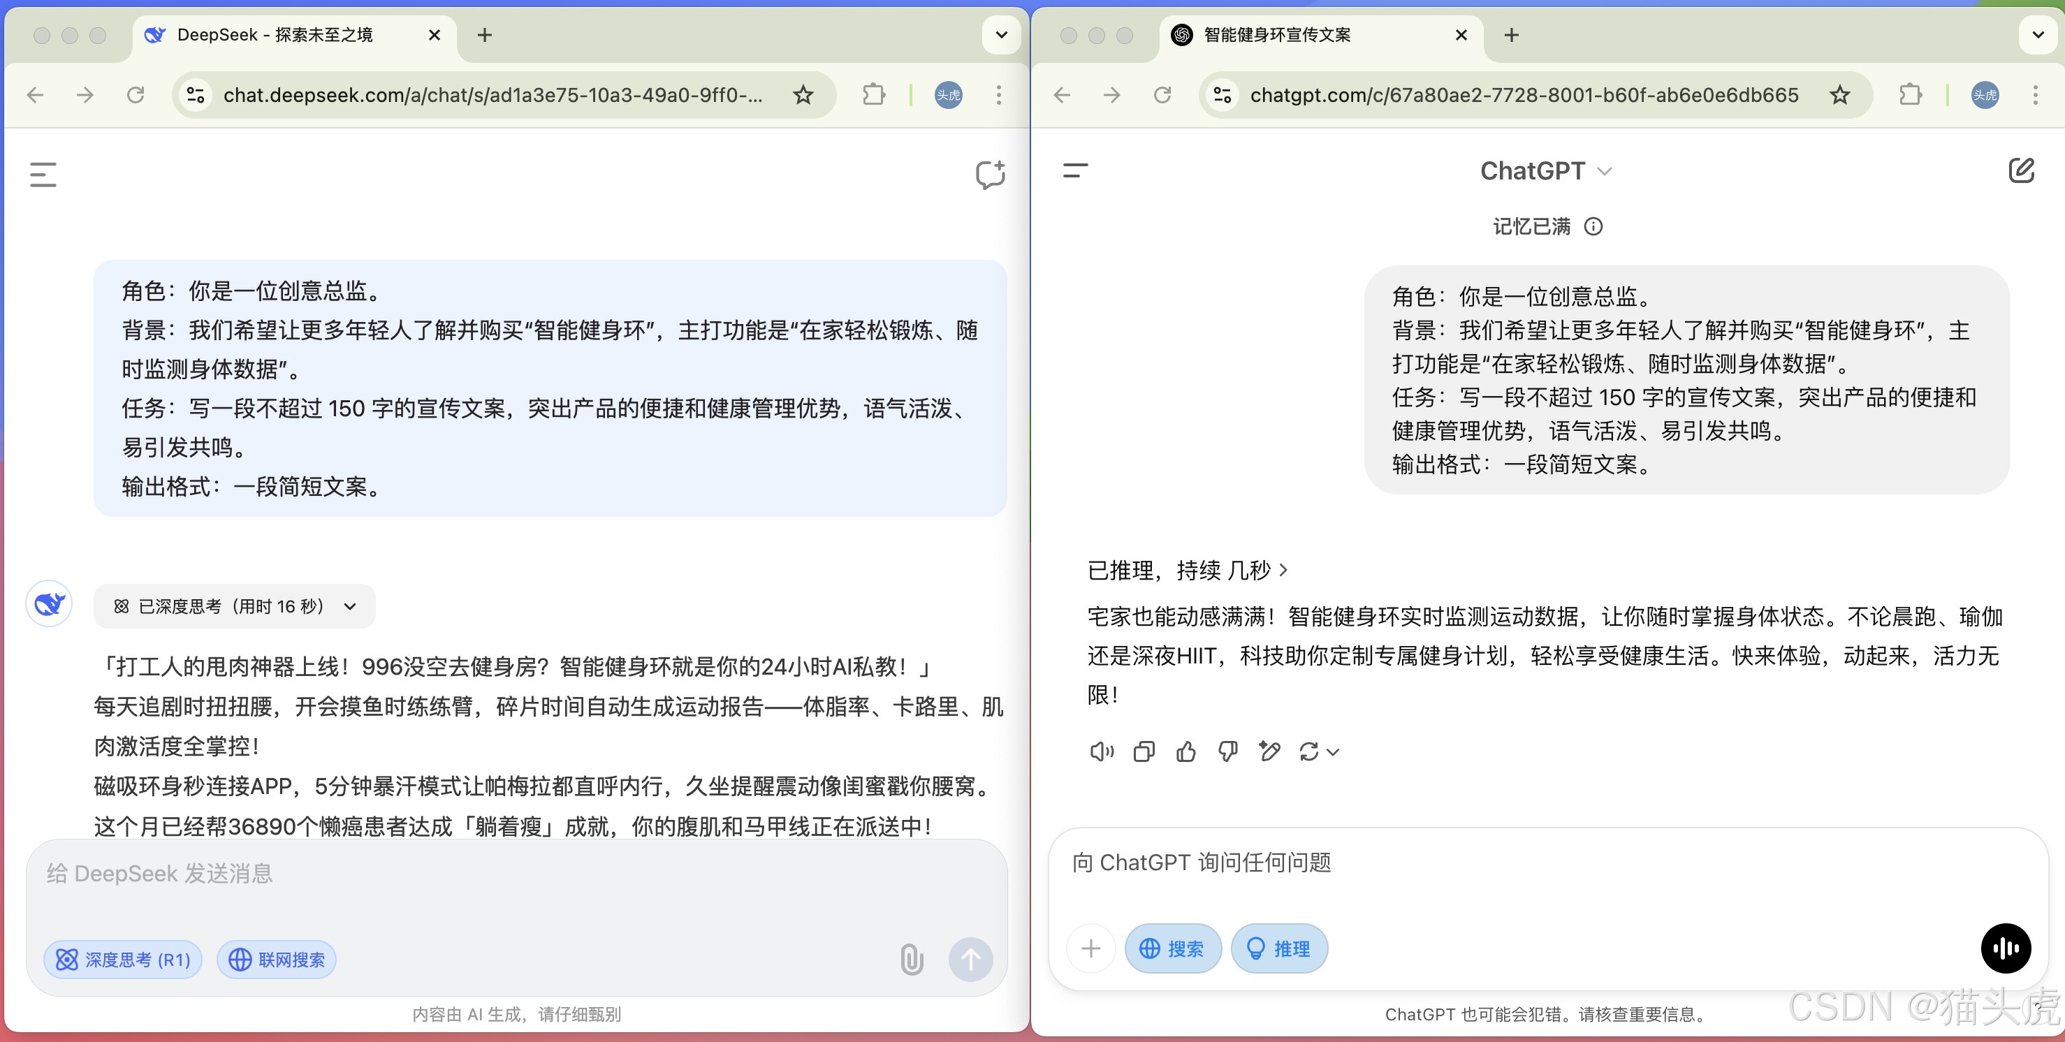Click the ChatGPT message input field
2065x1042 pixels.
click(1443, 863)
